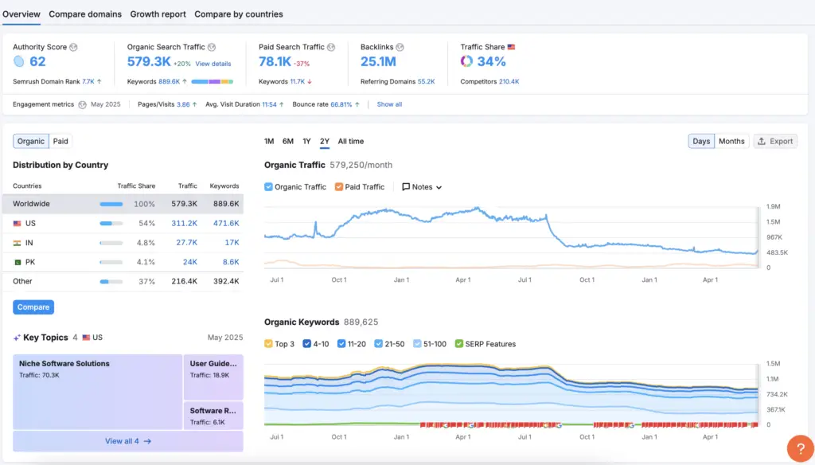The width and height of the screenshot is (815, 465).
Task: Switch to Compare by countries tab
Action: [239, 14]
